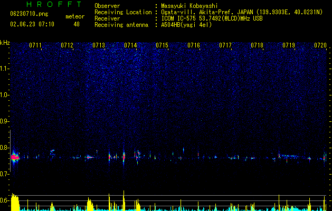Click the Observer field label
The image size is (332, 211).
click(x=107, y=6)
